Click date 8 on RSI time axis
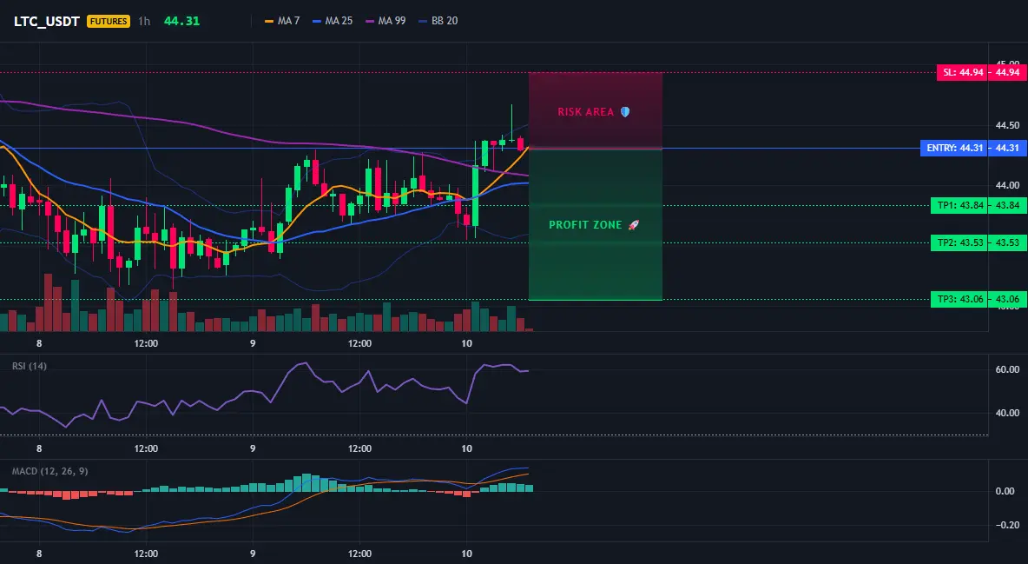This screenshot has height=564, width=1028. click(39, 448)
